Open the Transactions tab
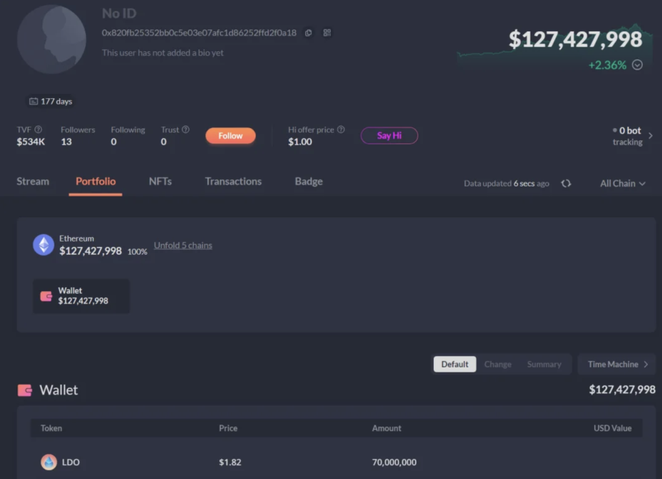 (233, 182)
